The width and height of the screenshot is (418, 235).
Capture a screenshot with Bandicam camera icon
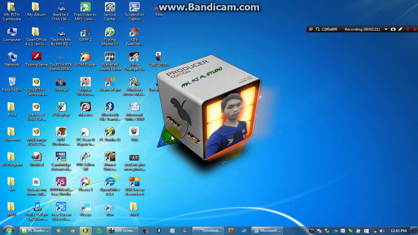point(393,29)
